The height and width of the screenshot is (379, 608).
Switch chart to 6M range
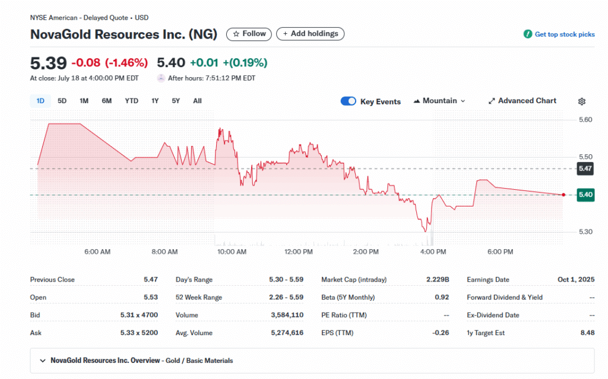(x=107, y=101)
